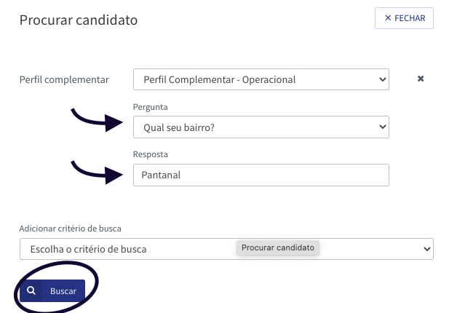Close the dialog using the FECHAR text
Viewport: 449px width, 313px height.
point(410,18)
